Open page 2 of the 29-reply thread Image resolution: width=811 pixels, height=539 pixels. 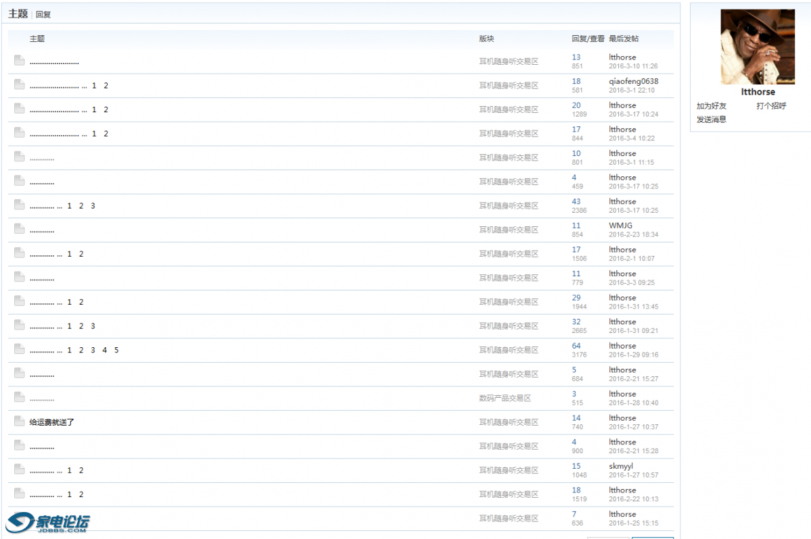click(81, 302)
